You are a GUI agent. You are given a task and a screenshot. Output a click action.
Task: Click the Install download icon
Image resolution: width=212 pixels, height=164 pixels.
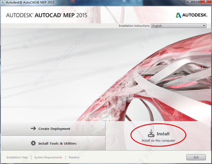pos(151,133)
